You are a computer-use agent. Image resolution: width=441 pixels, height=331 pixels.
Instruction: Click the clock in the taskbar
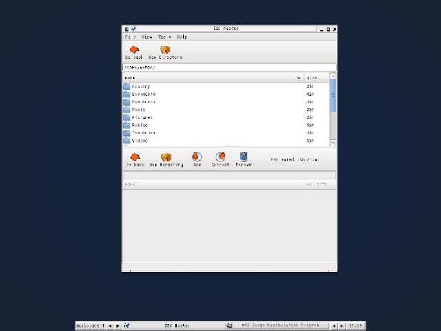coord(356,325)
